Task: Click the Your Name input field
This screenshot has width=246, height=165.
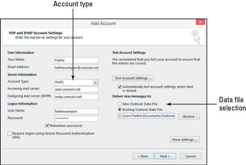Action: point(76,60)
